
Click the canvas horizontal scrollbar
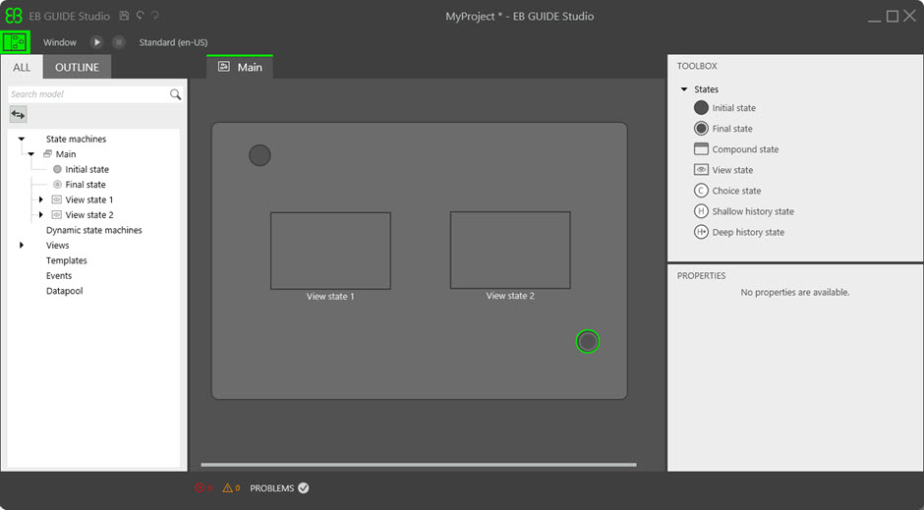pyautogui.click(x=419, y=465)
